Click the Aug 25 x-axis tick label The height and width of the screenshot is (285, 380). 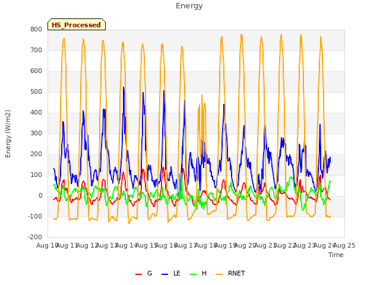344,245
